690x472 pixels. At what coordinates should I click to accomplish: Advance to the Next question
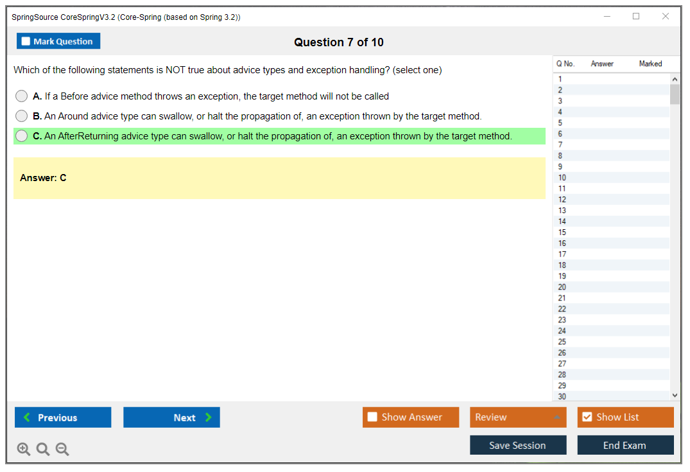pos(171,417)
